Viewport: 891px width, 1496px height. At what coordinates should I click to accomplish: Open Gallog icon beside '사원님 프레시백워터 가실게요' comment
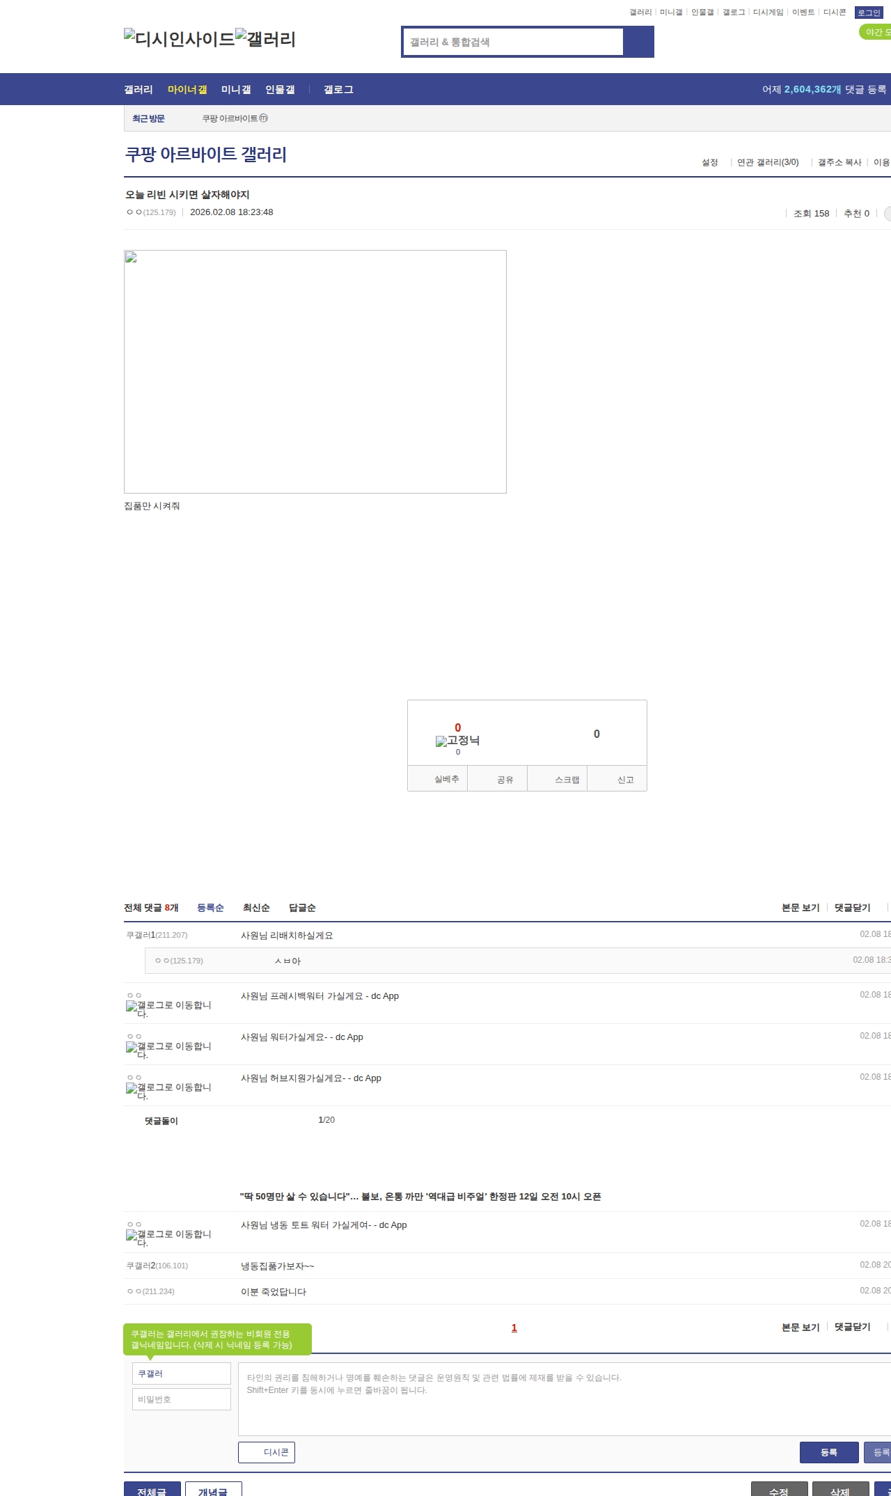point(168,1009)
